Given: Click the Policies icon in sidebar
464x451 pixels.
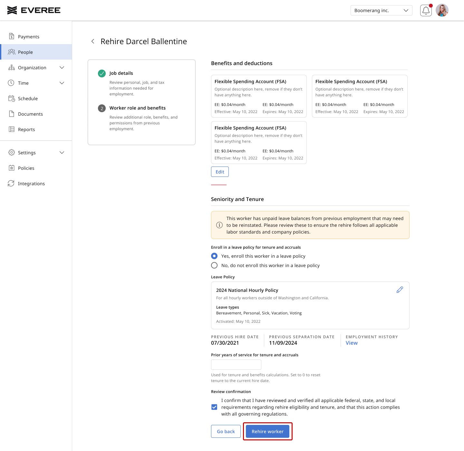Looking at the screenshot, I should coord(12,168).
